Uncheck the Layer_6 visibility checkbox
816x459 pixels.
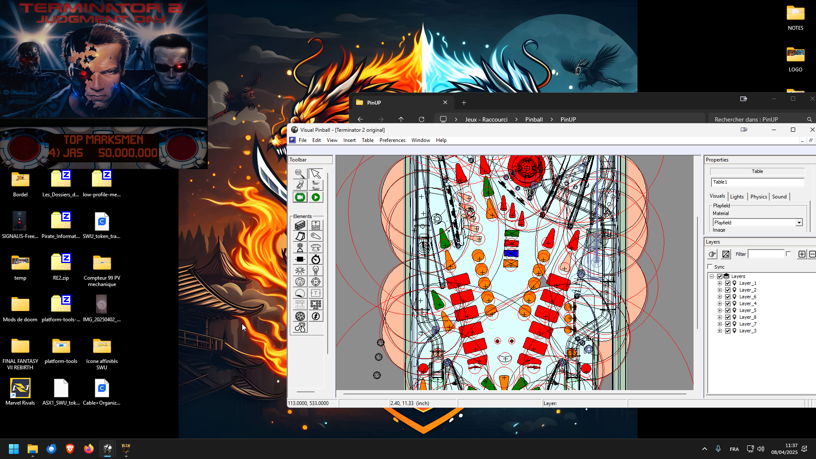[x=727, y=297]
